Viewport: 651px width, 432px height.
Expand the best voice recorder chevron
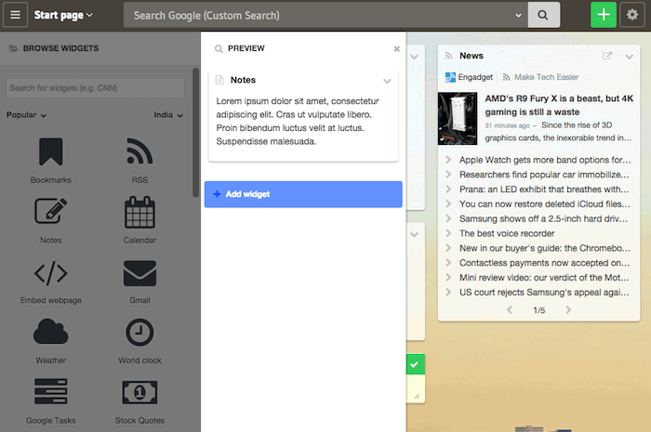448,233
